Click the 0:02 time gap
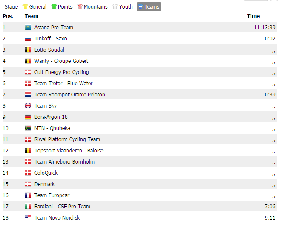Image resolution: width=282 pixels, height=226 pixels. [270, 39]
